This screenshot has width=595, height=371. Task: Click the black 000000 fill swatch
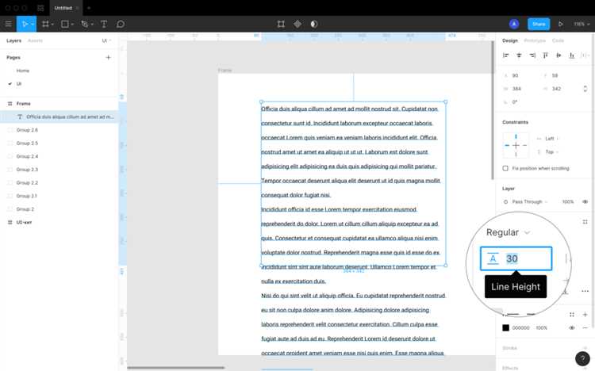(x=505, y=327)
